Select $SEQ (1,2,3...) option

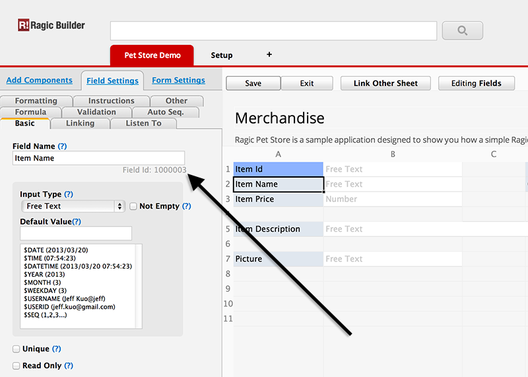click(46, 315)
